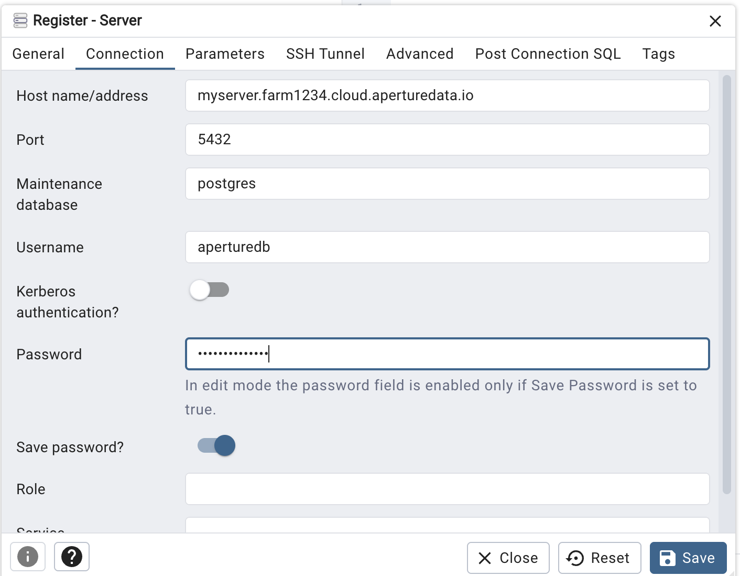
Task: Switch to the General tab
Action: pos(38,54)
